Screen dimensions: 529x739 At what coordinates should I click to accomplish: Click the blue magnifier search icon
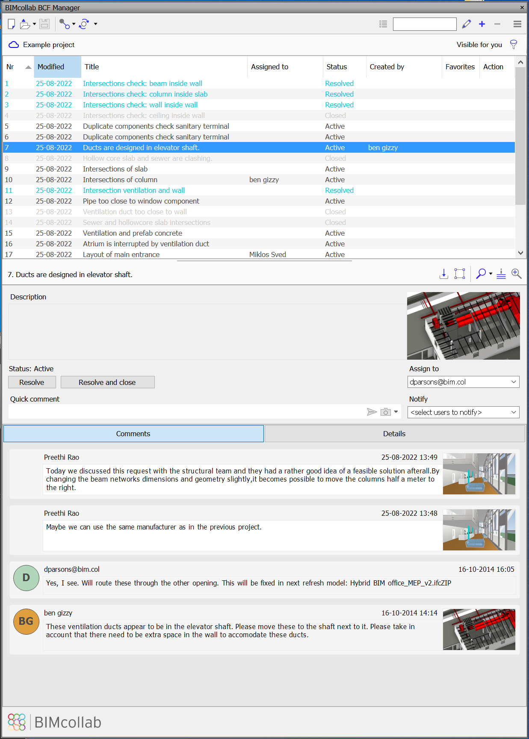[x=481, y=274]
